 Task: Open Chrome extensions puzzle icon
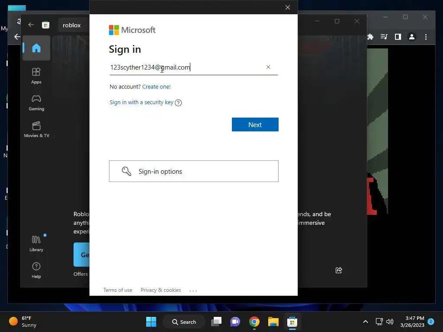coord(370,37)
